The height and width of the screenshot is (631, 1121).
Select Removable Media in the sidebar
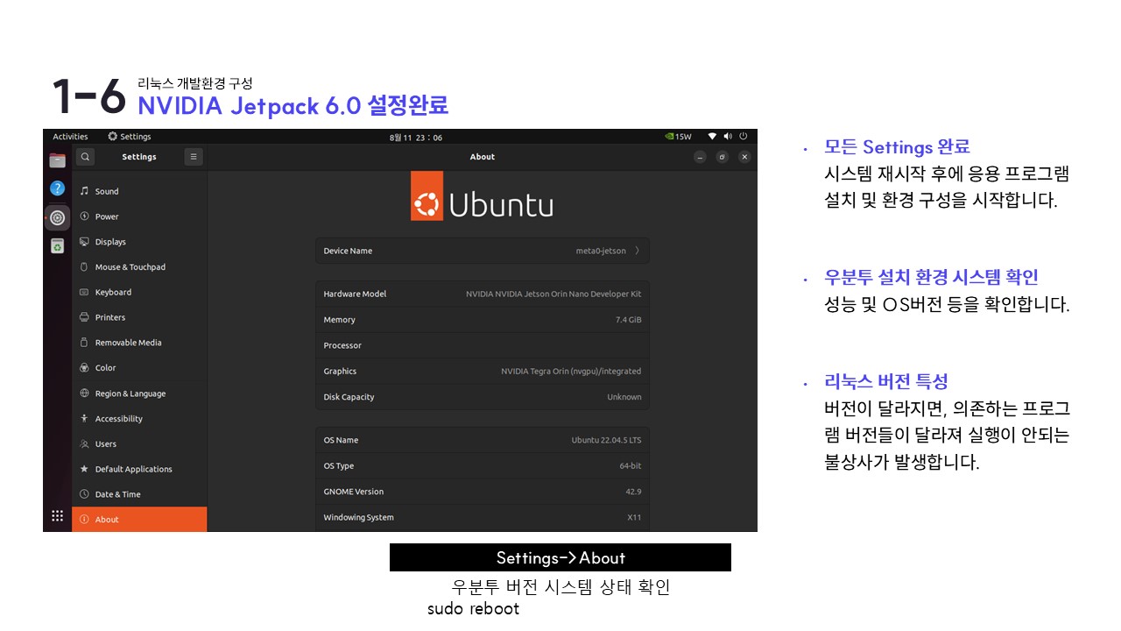(x=140, y=343)
